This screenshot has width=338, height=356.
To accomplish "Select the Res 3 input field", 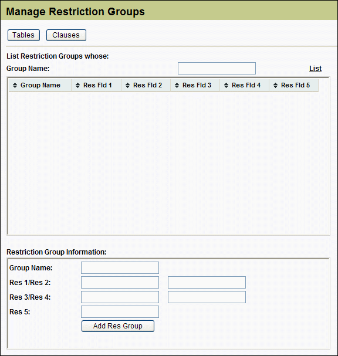I will click(x=120, y=297).
